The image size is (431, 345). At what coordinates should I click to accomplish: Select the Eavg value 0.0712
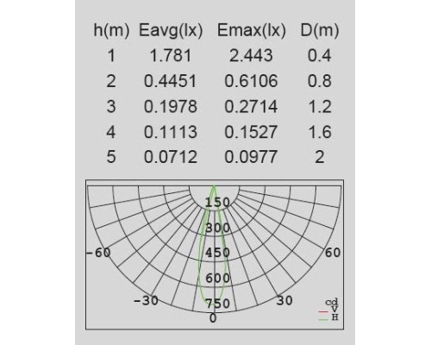tap(171, 157)
